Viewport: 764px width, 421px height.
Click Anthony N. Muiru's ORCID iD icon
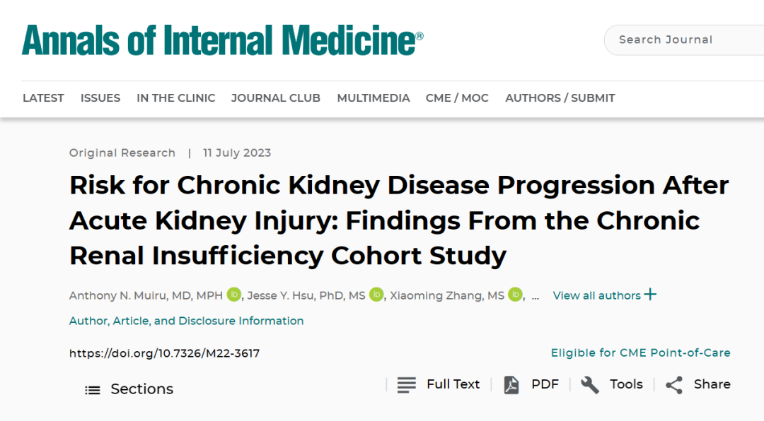[234, 295]
